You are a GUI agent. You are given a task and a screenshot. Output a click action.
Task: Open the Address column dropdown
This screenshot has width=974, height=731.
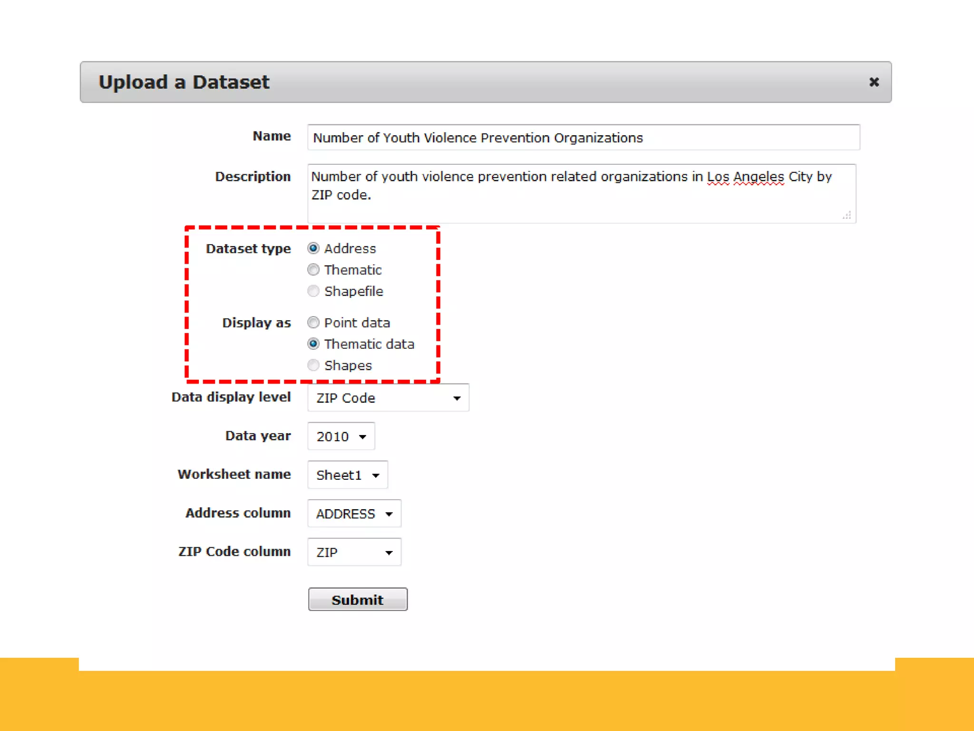tap(354, 513)
